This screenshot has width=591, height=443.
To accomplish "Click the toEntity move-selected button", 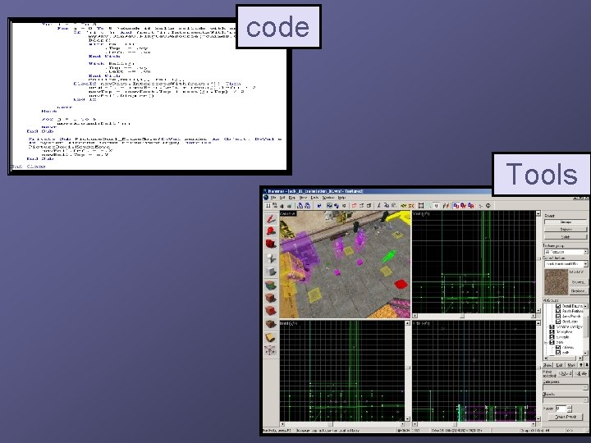I will click(x=581, y=374).
